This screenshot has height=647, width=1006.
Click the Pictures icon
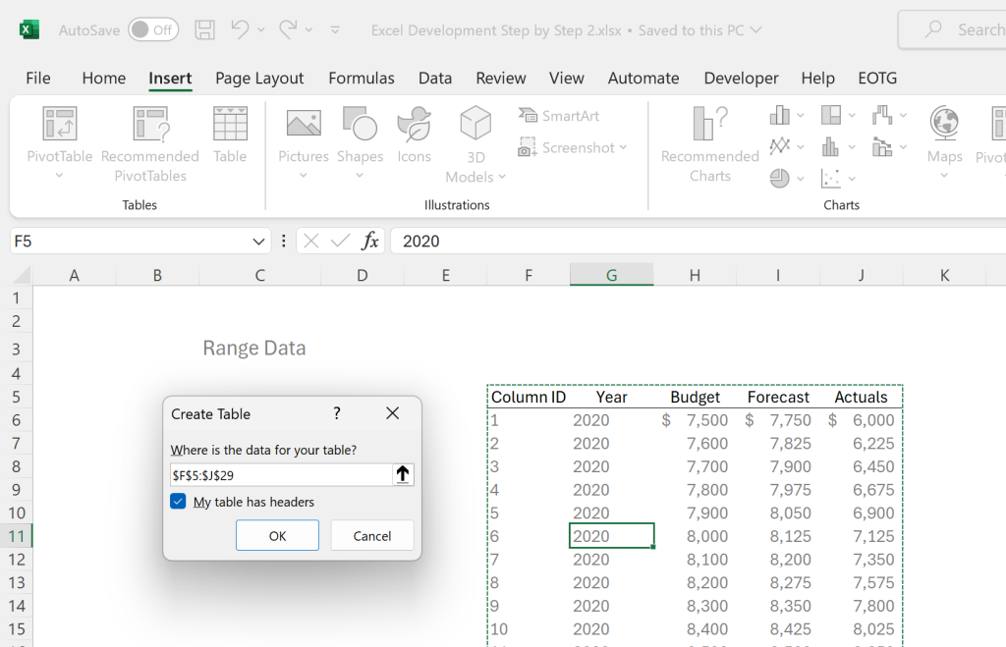click(304, 123)
